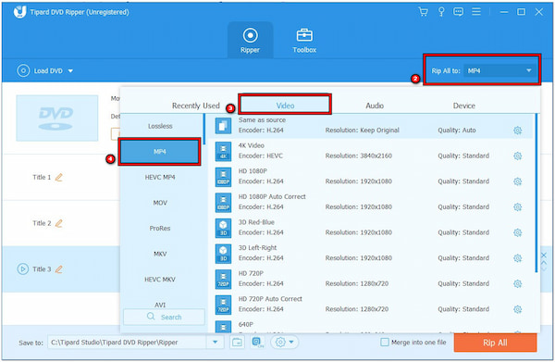Select the 4K Video preset icon
555x362 pixels.
pyautogui.click(x=223, y=151)
